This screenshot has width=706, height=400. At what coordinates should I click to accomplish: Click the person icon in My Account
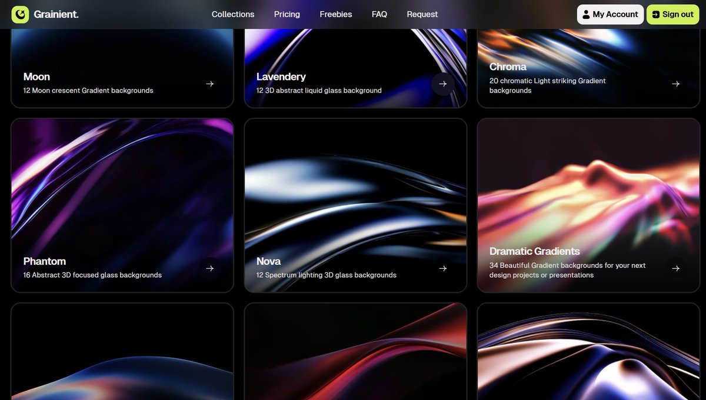tap(586, 15)
